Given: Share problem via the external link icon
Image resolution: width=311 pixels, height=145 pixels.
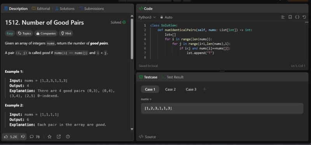Looking at the screenshot, I should [59, 137].
